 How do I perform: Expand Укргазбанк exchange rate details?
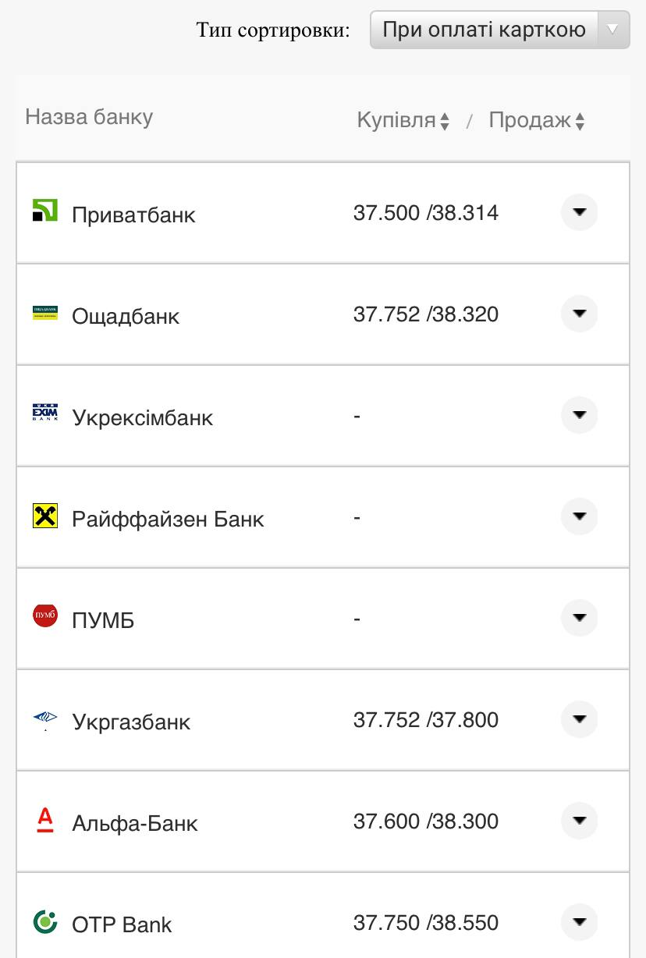[579, 719]
